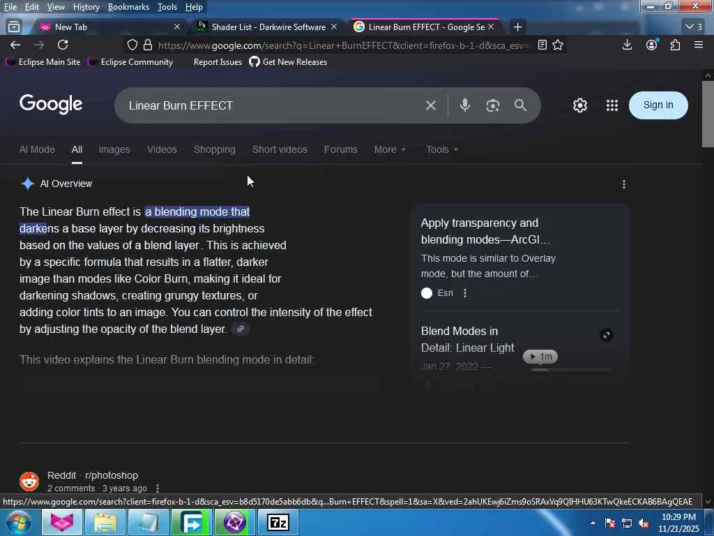Viewport: 714px width, 536px height.
Task: Go to the Google logo homepage
Action: coord(51,105)
